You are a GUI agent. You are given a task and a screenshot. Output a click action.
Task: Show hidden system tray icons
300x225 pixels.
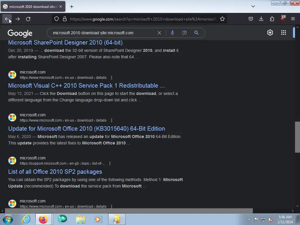pyautogui.click(x=249, y=219)
